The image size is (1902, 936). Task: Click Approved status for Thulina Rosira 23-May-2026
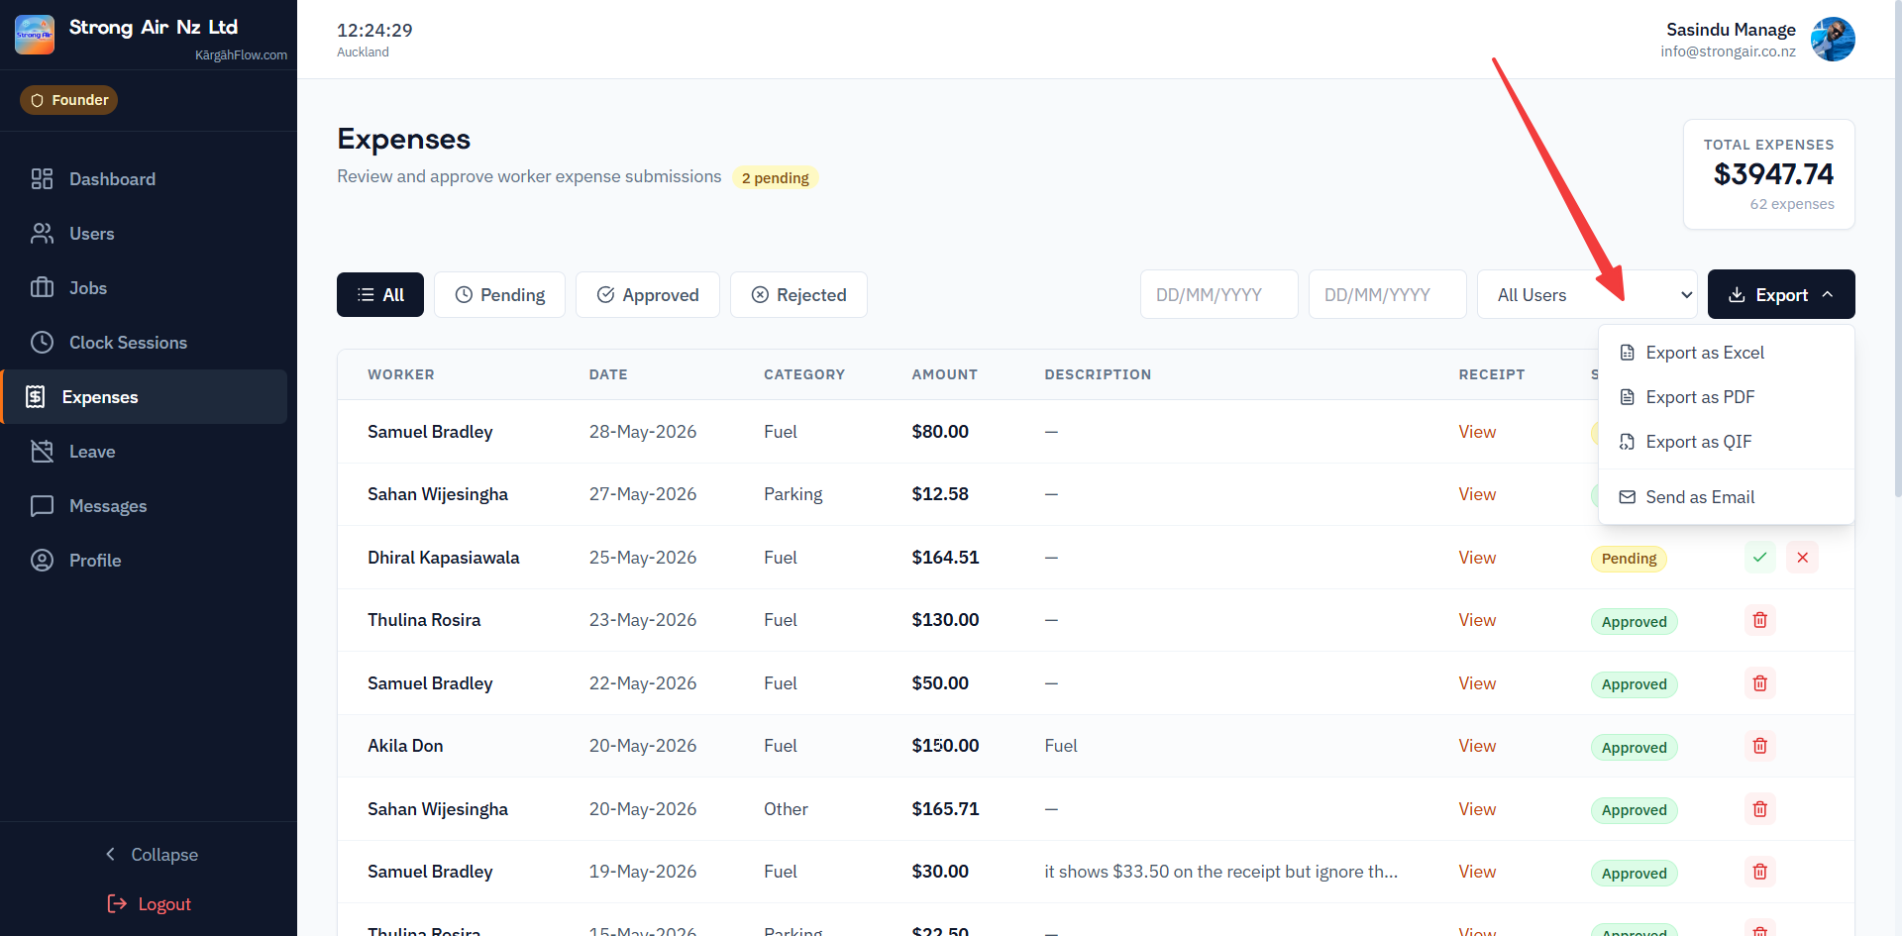pyautogui.click(x=1635, y=622)
